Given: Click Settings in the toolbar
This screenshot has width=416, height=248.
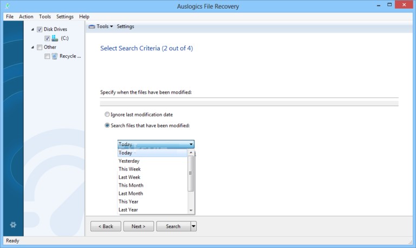Looking at the screenshot, I should (125, 26).
